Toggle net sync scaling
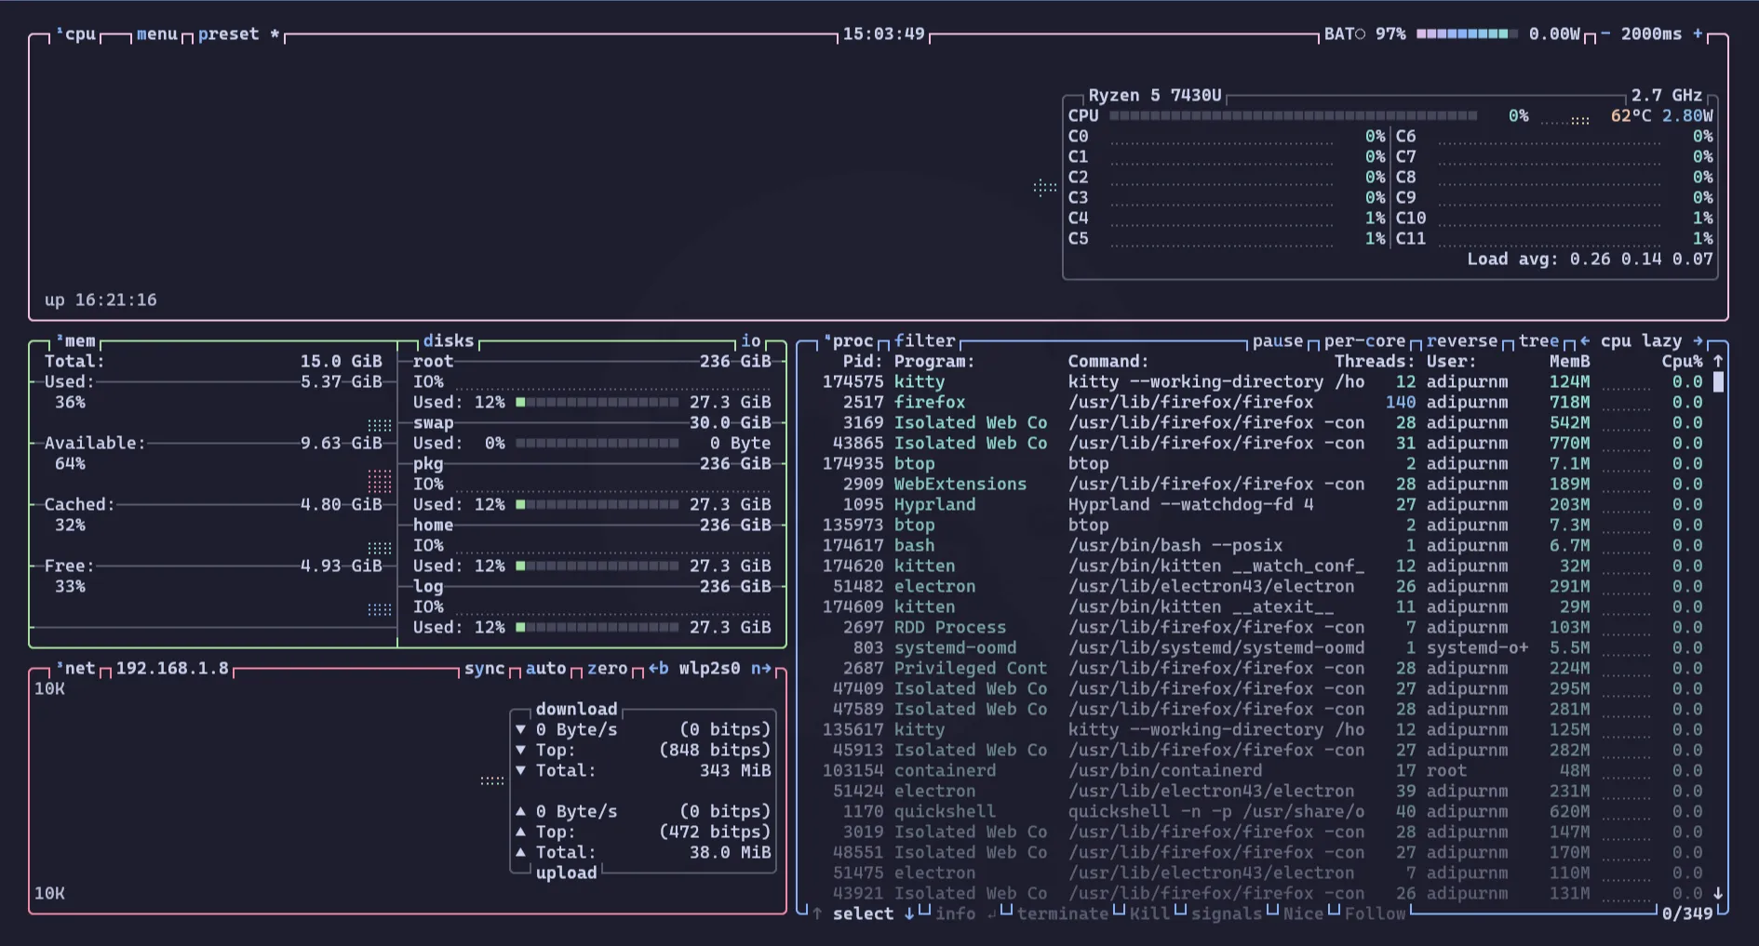This screenshot has width=1759, height=946. point(484,669)
